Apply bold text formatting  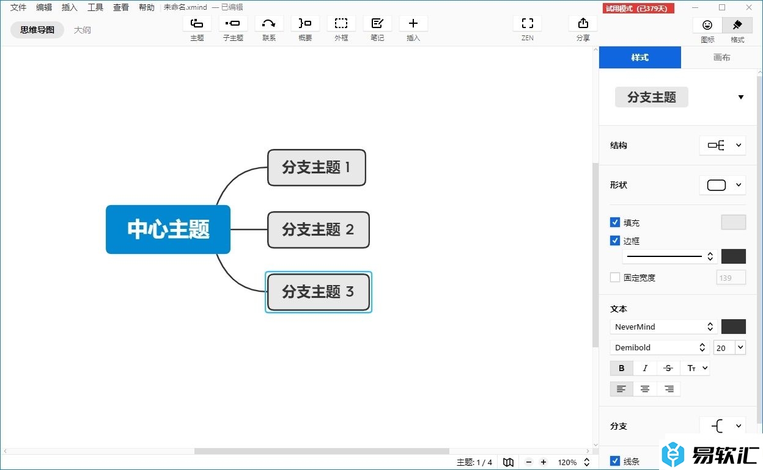[622, 368]
